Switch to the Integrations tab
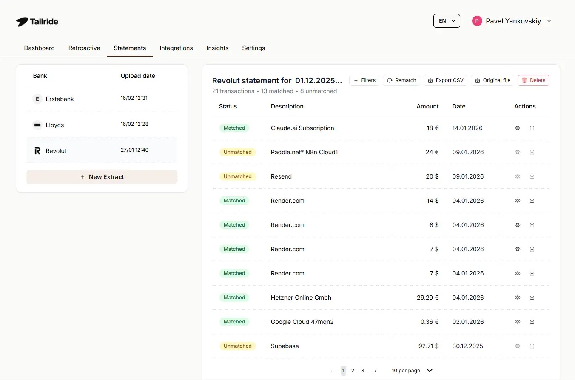 pos(176,48)
